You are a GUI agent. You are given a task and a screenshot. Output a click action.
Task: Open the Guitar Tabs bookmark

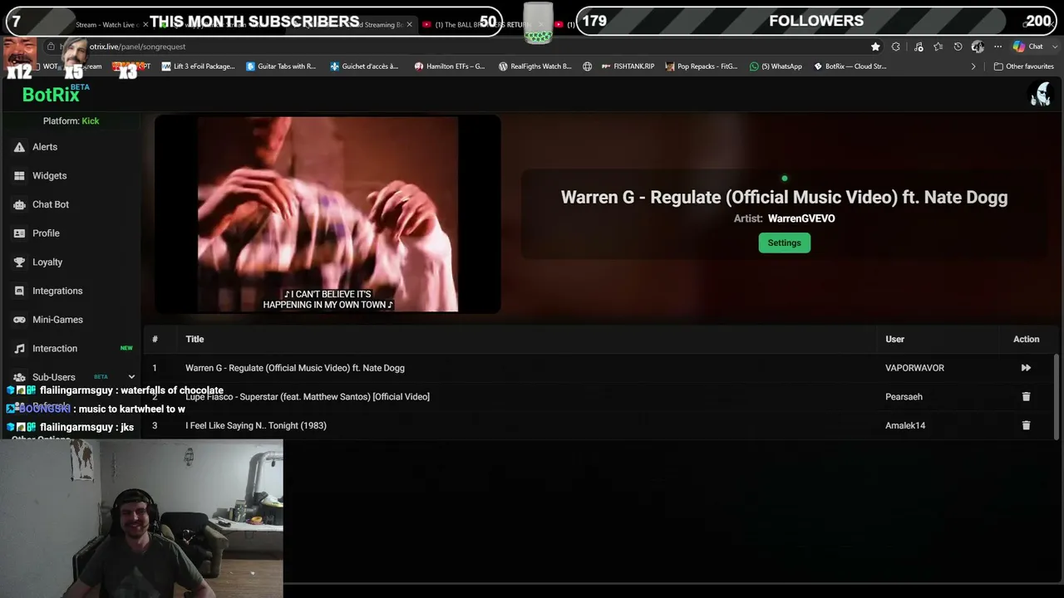281,66
